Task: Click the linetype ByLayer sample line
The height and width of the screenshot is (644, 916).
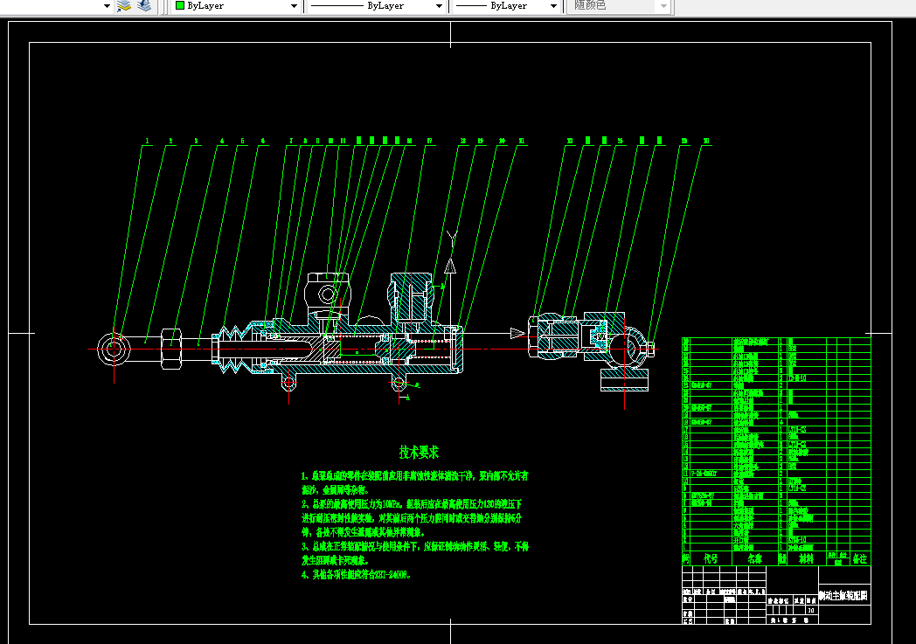Action: [x=337, y=6]
